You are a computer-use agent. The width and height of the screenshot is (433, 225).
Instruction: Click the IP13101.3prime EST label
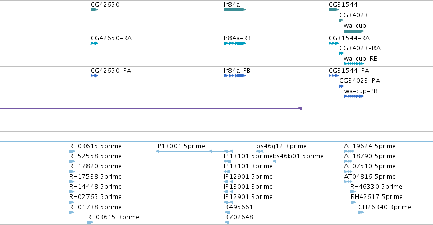click(x=248, y=166)
